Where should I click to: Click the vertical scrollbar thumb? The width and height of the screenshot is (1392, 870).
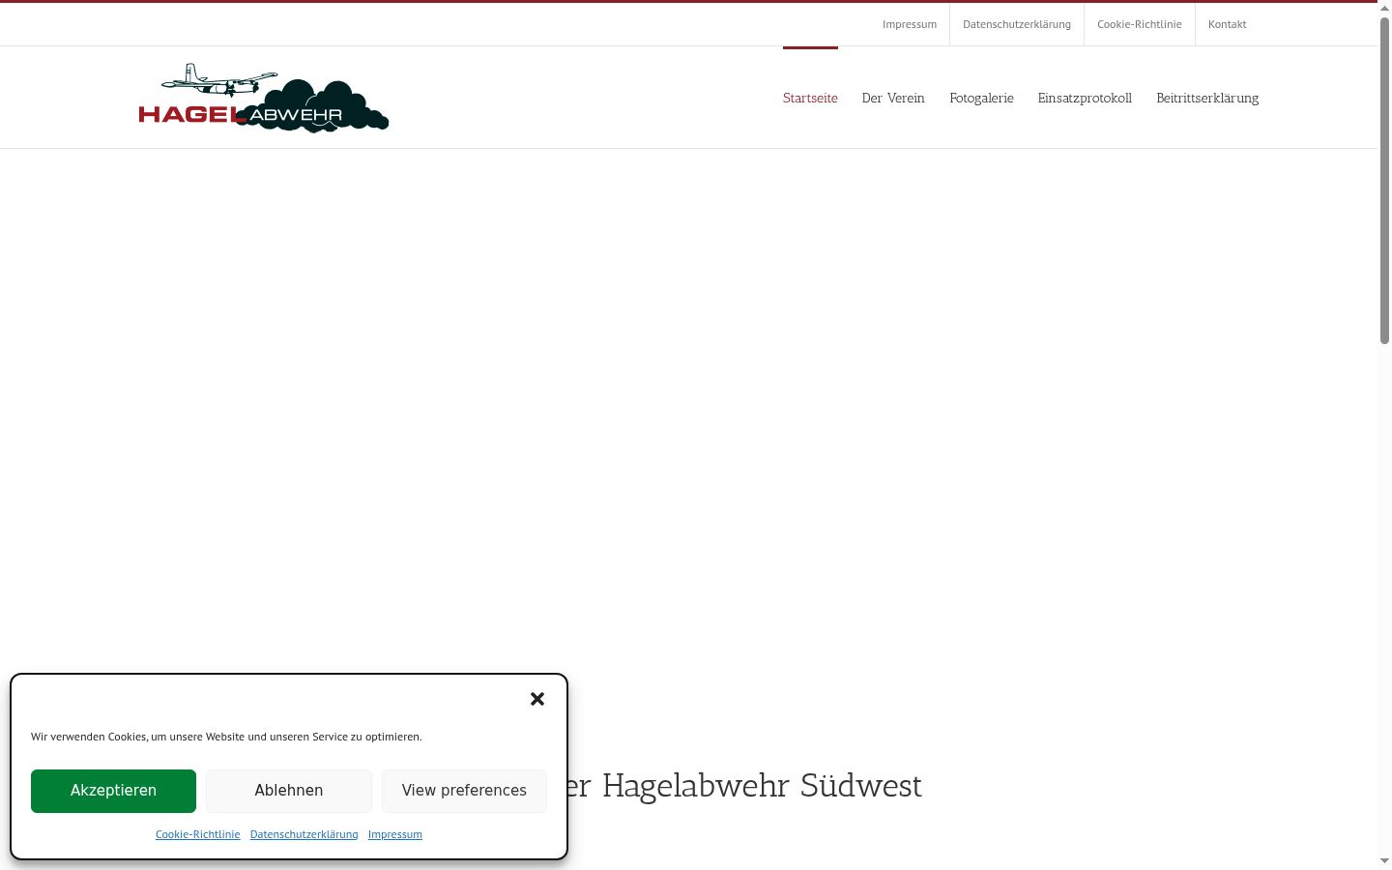pos(1384,179)
